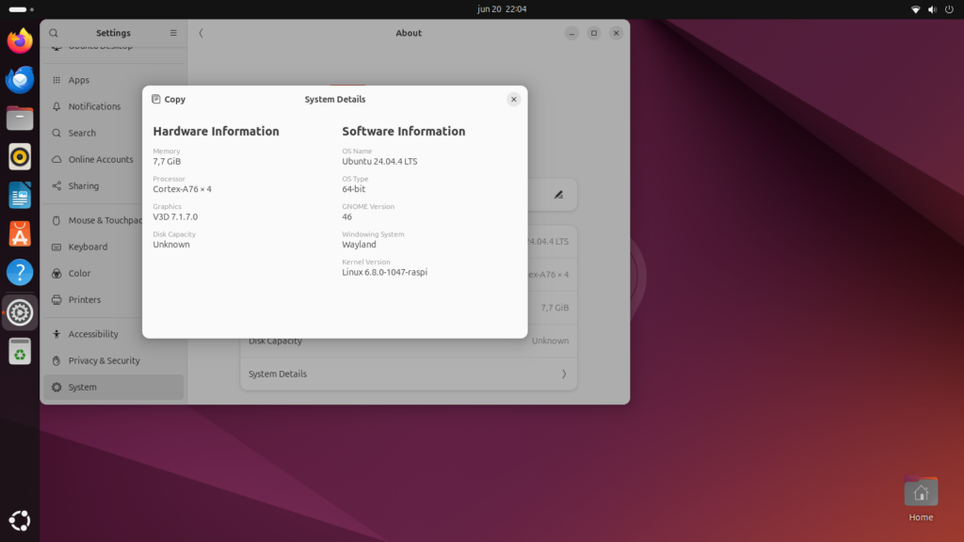Screen dimensions: 964x542
Task: Click the volume speaker icon in top bar
Action: 932,9
